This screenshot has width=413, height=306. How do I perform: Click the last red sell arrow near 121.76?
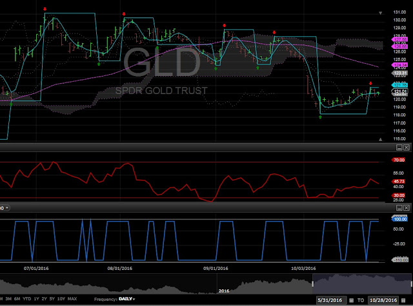(x=370, y=83)
